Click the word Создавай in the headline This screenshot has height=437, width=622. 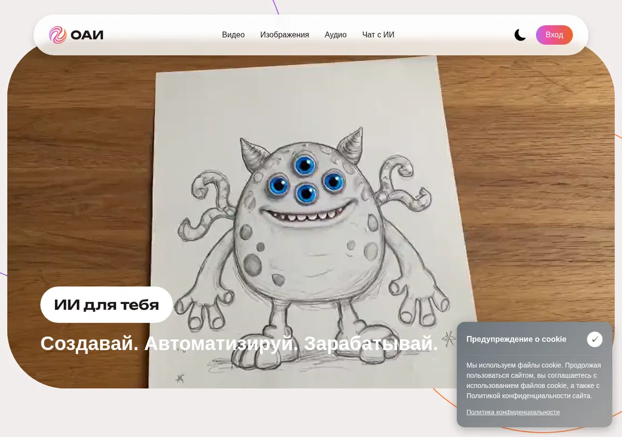tap(89, 343)
